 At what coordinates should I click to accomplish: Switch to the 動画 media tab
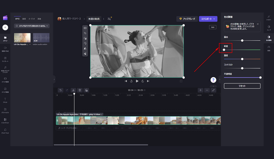pos(24,18)
